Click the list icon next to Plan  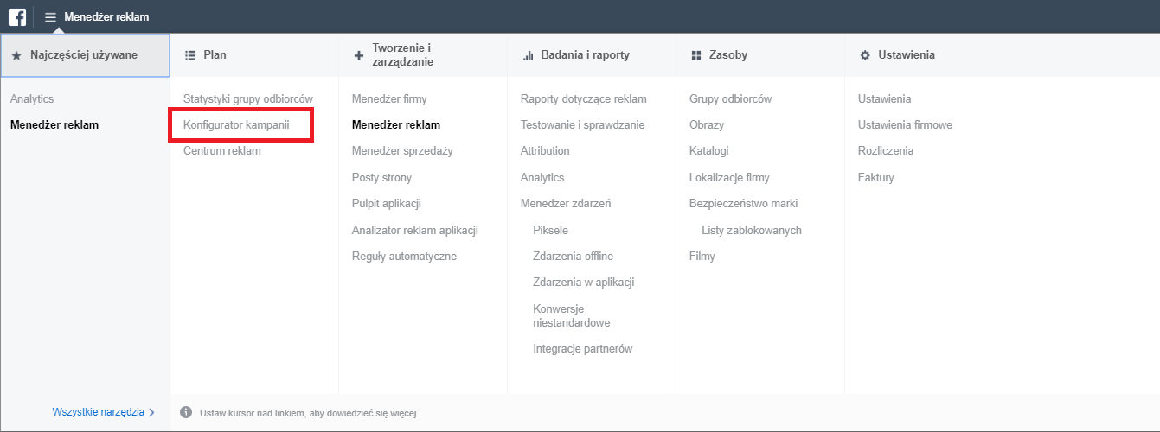coord(190,55)
